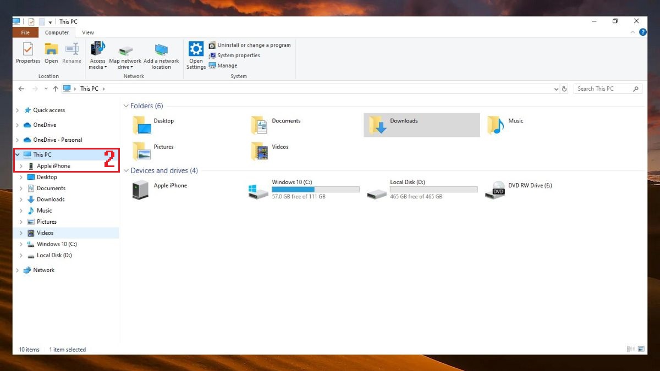
Task: Open the address bar history dropdown
Action: [555, 89]
